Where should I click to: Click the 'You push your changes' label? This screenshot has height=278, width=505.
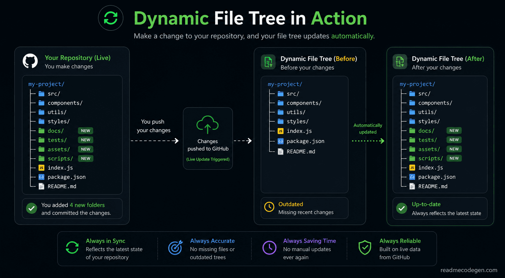tap(154, 126)
